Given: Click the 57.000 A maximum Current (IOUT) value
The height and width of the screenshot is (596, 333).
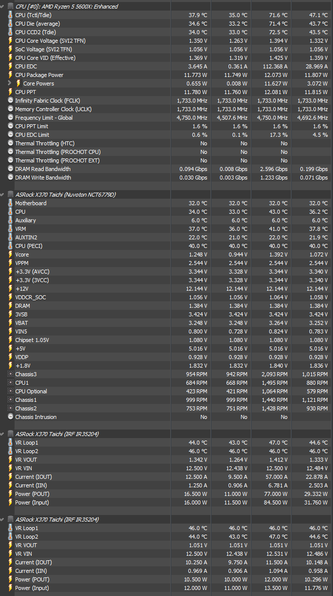Looking at the screenshot, I should [276, 477].
